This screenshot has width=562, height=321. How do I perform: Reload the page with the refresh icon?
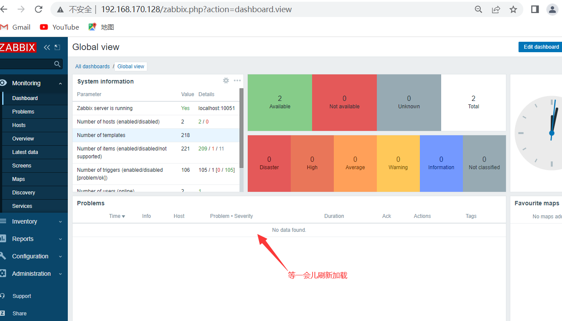pyautogui.click(x=38, y=9)
